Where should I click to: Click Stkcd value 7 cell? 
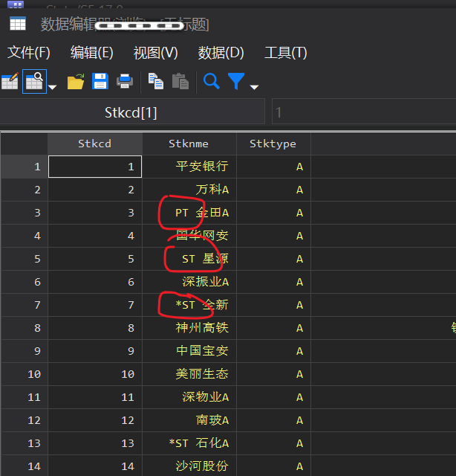pos(95,305)
